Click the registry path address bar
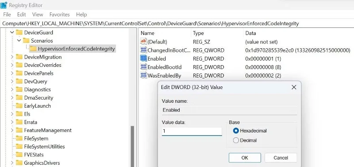Screen dimensions: 354x167 (x=177, y=23)
